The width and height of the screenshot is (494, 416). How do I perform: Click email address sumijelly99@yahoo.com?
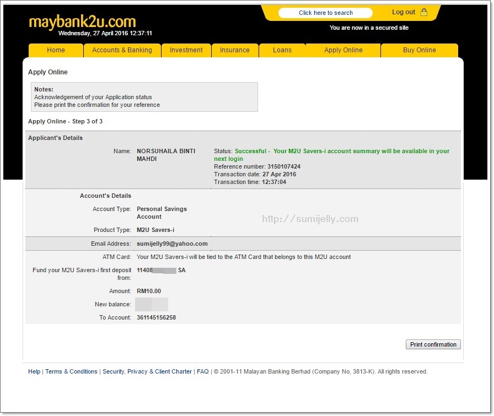(172, 244)
